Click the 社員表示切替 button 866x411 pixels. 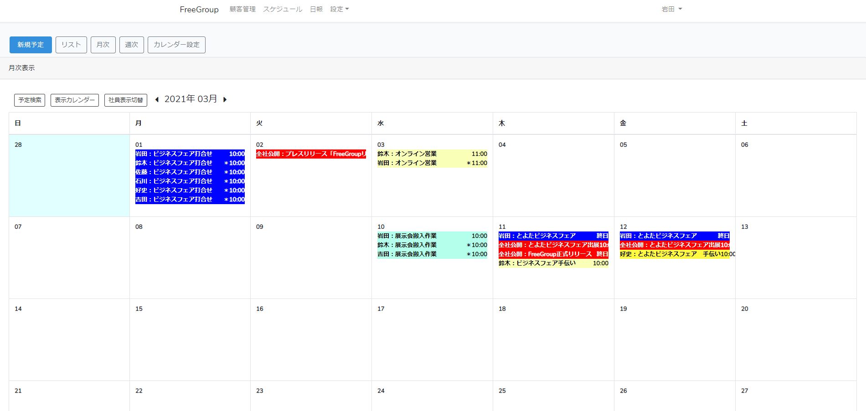coord(126,100)
